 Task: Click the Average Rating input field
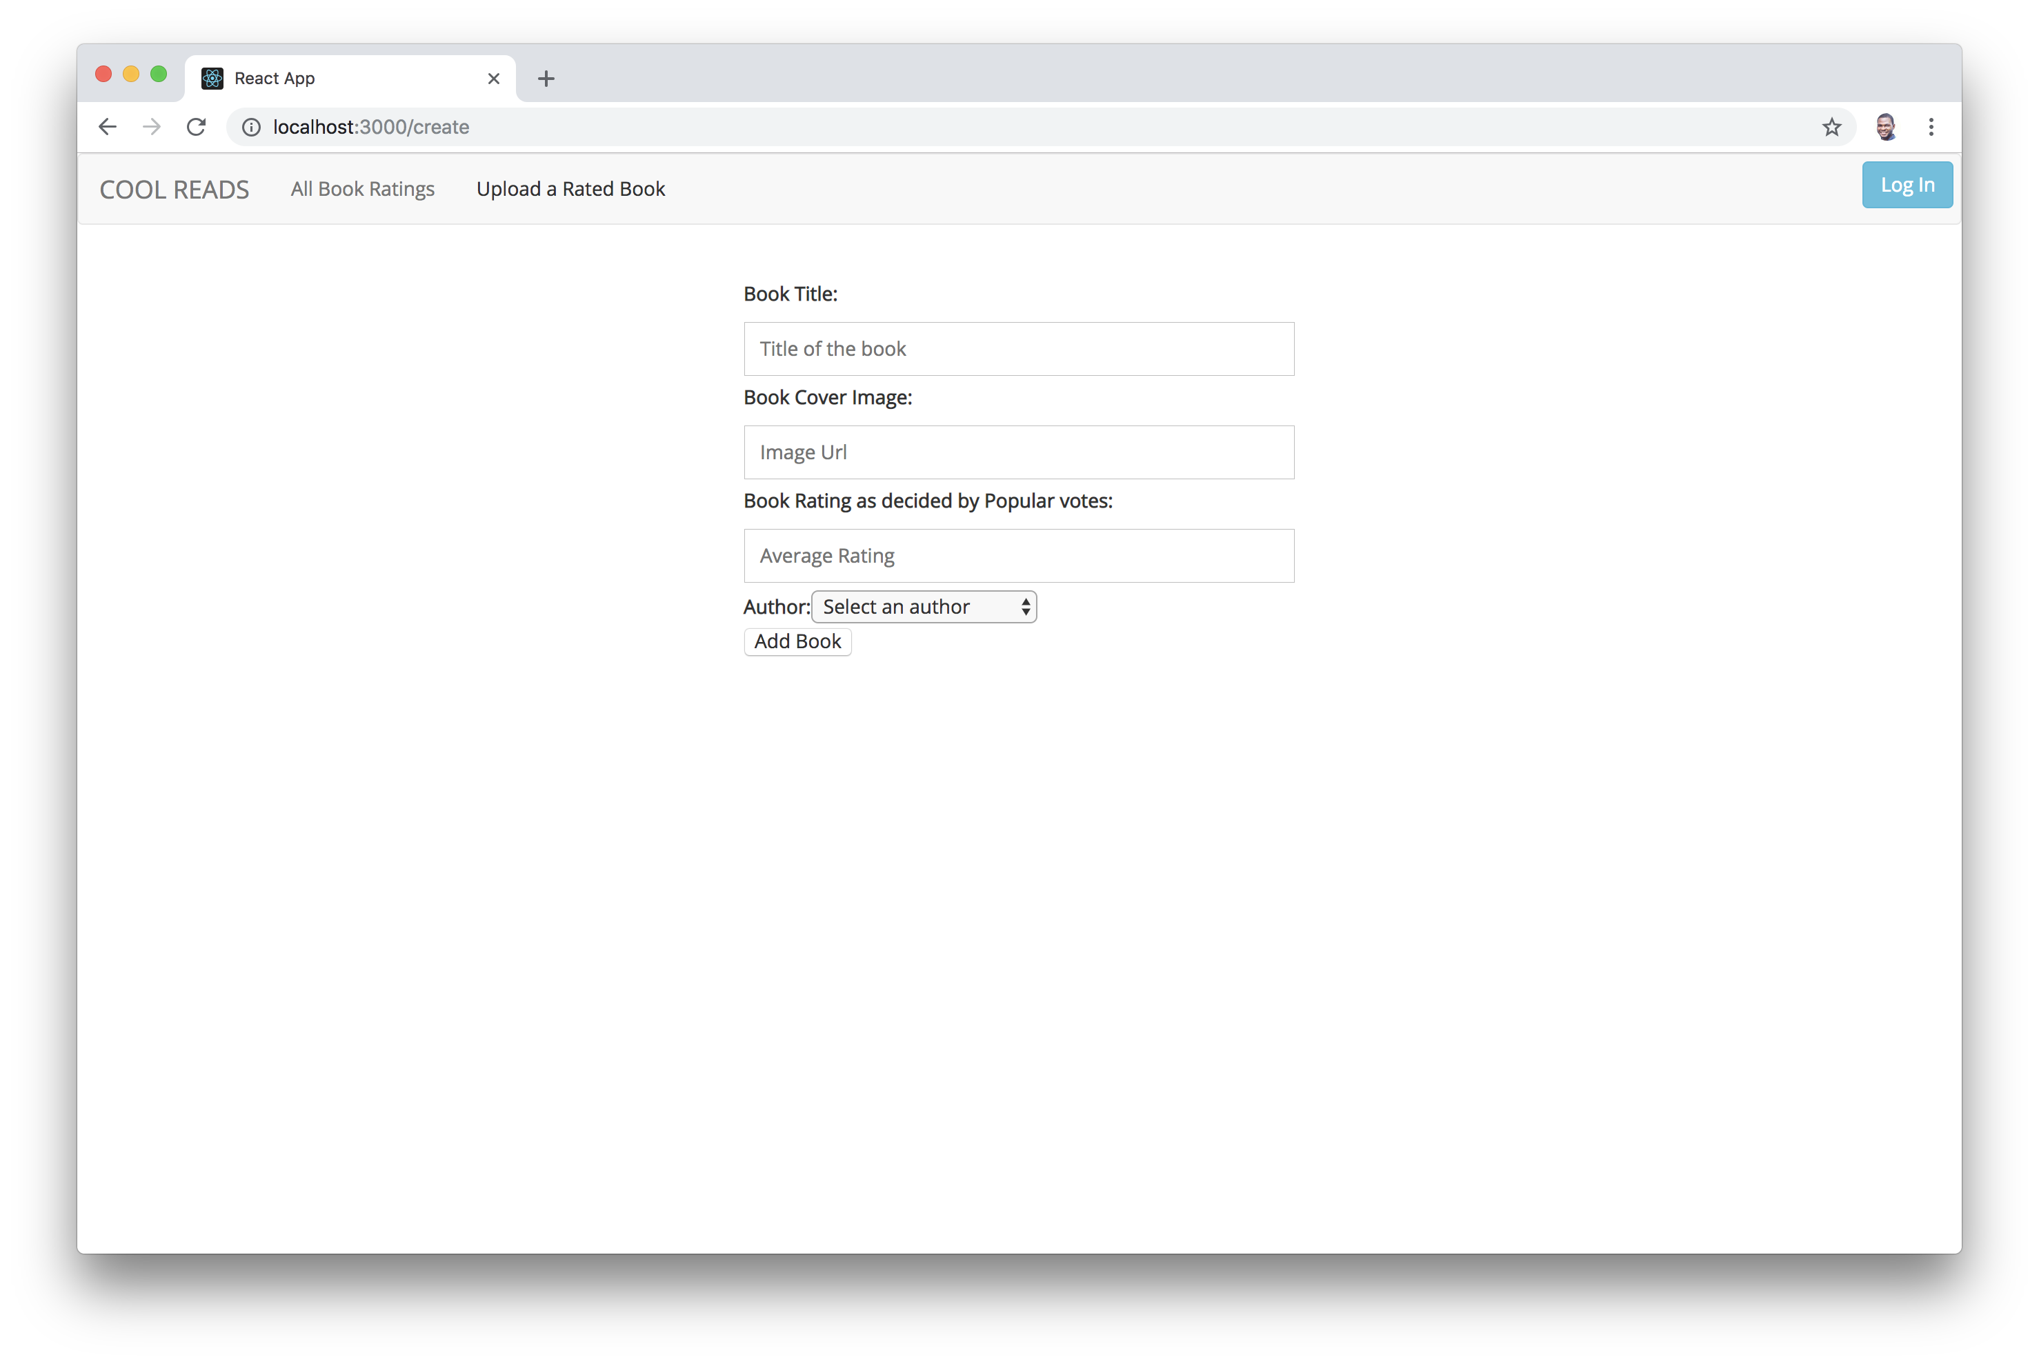pyautogui.click(x=1019, y=556)
